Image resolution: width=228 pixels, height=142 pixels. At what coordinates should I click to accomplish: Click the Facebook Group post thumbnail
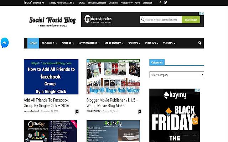(x=51, y=77)
